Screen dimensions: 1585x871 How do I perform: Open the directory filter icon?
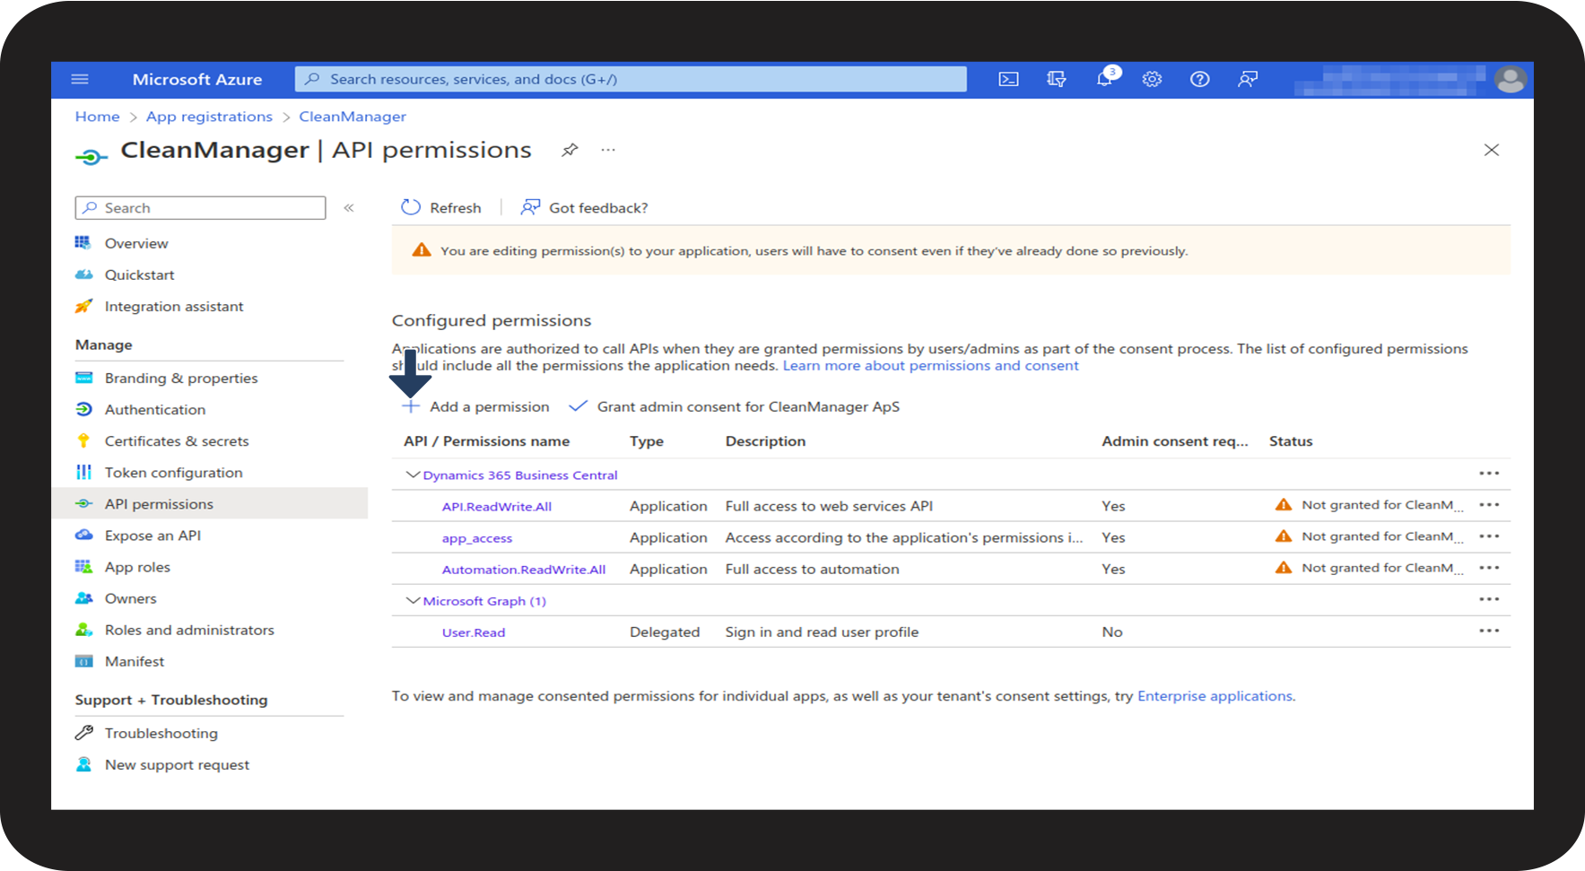pos(1057,79)
